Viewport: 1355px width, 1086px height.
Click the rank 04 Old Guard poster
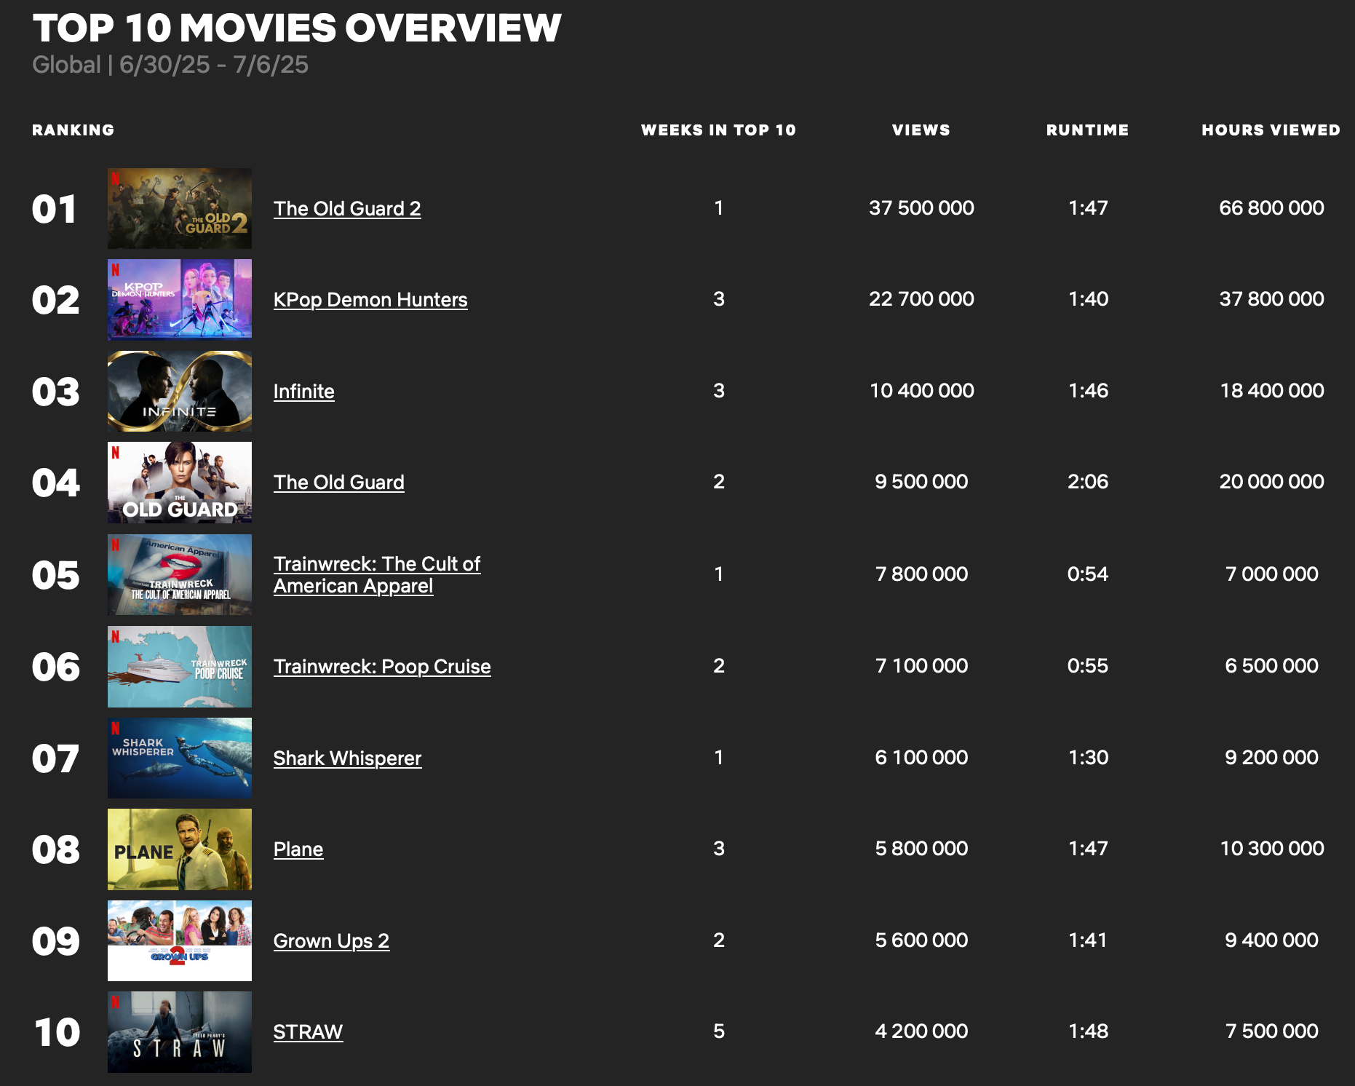180,483
